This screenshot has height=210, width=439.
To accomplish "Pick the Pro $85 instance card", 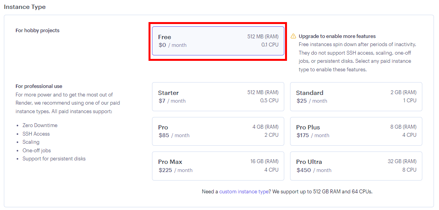I will pyautogui.click(x=218, y=131).
